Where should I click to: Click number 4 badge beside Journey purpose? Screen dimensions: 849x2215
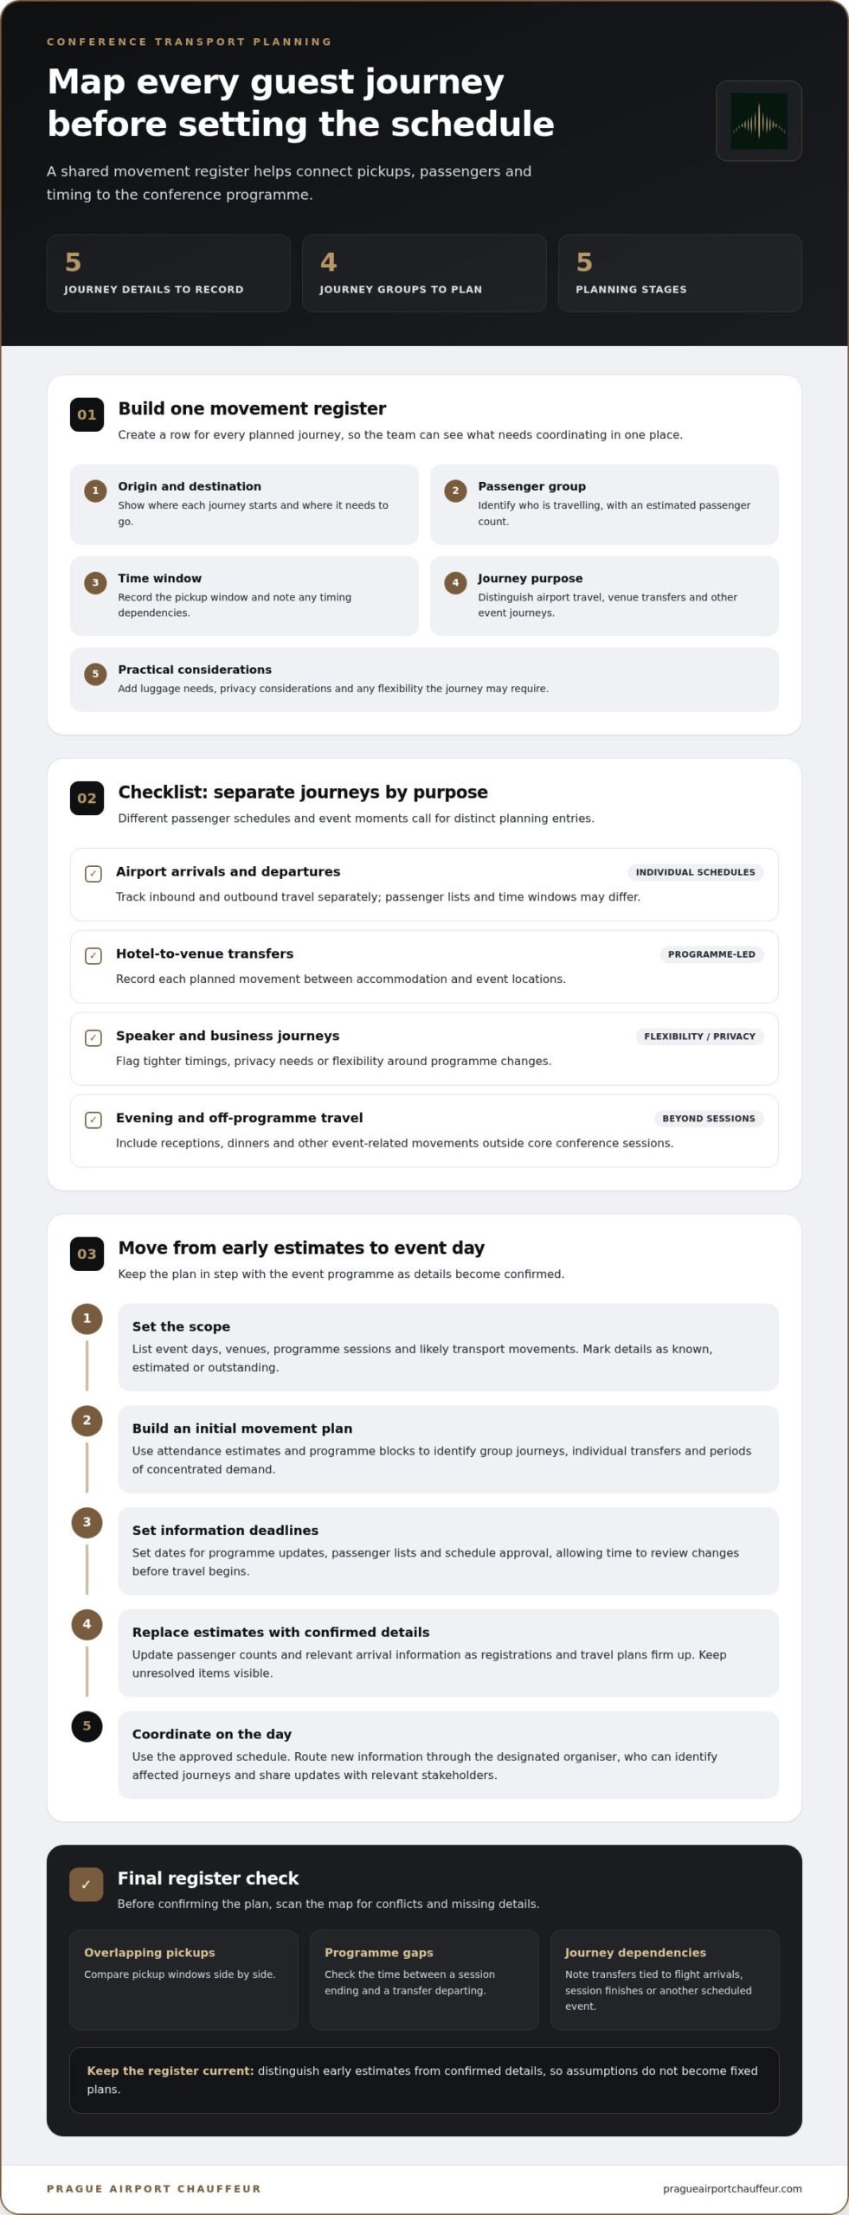[455, 582]
